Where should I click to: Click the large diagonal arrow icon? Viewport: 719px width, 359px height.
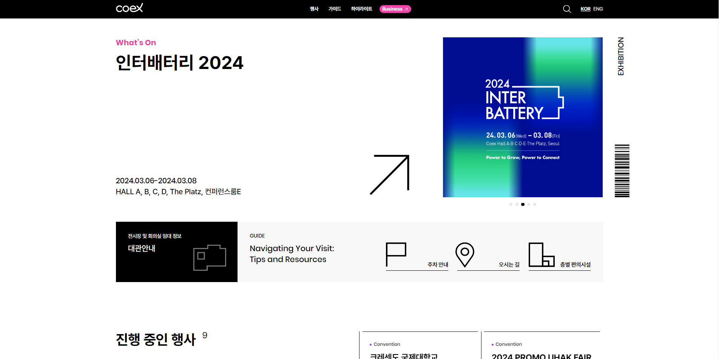(x=390, y=175)
